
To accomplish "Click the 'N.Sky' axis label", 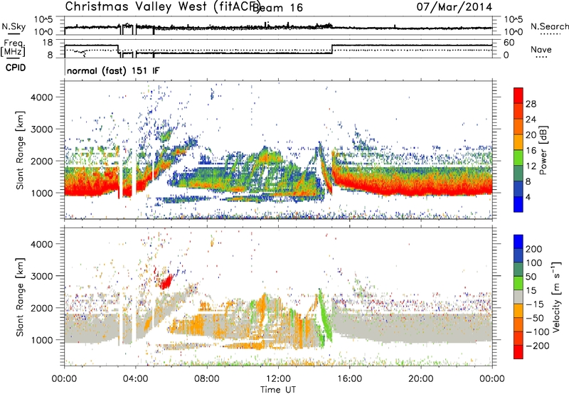I will (x=14, y=26).
